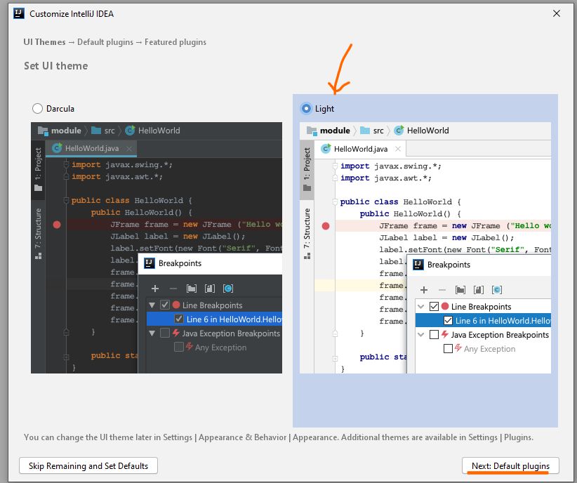
Task: Click the module folder icon in Light preview
Action: pos(312,131)
